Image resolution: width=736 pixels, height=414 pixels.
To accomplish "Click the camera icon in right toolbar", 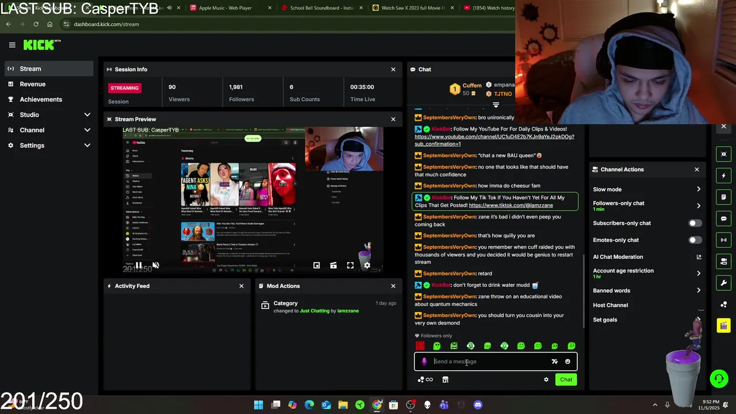I will tap(724, 262).
